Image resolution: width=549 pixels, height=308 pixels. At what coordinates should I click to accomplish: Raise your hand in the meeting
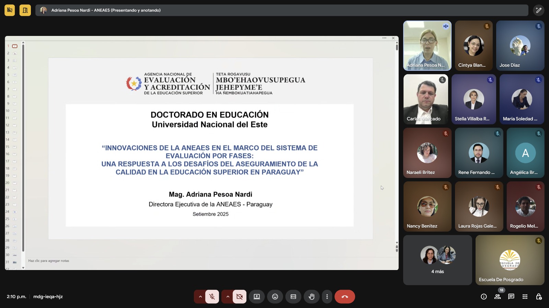(312, 297)
